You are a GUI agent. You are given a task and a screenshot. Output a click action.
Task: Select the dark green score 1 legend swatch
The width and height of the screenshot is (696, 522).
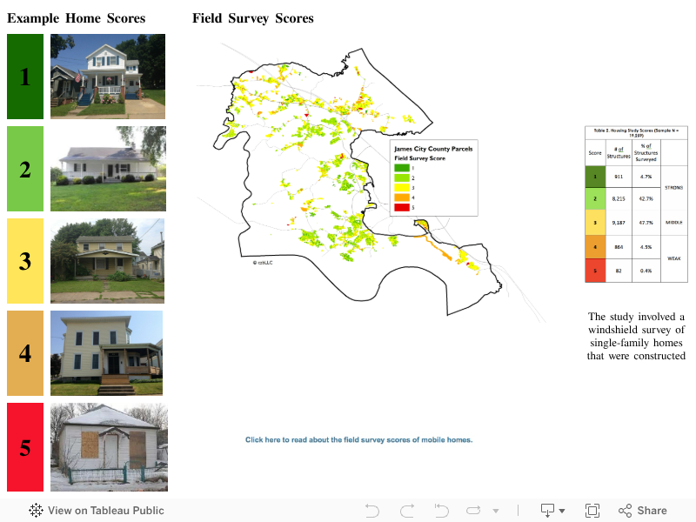[x=402, y=167]
